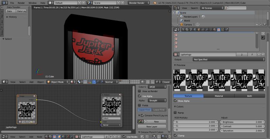Toggle View as Render checkbox
The width and height of the screenshot is (270, 139).
[x=139, y=91]
